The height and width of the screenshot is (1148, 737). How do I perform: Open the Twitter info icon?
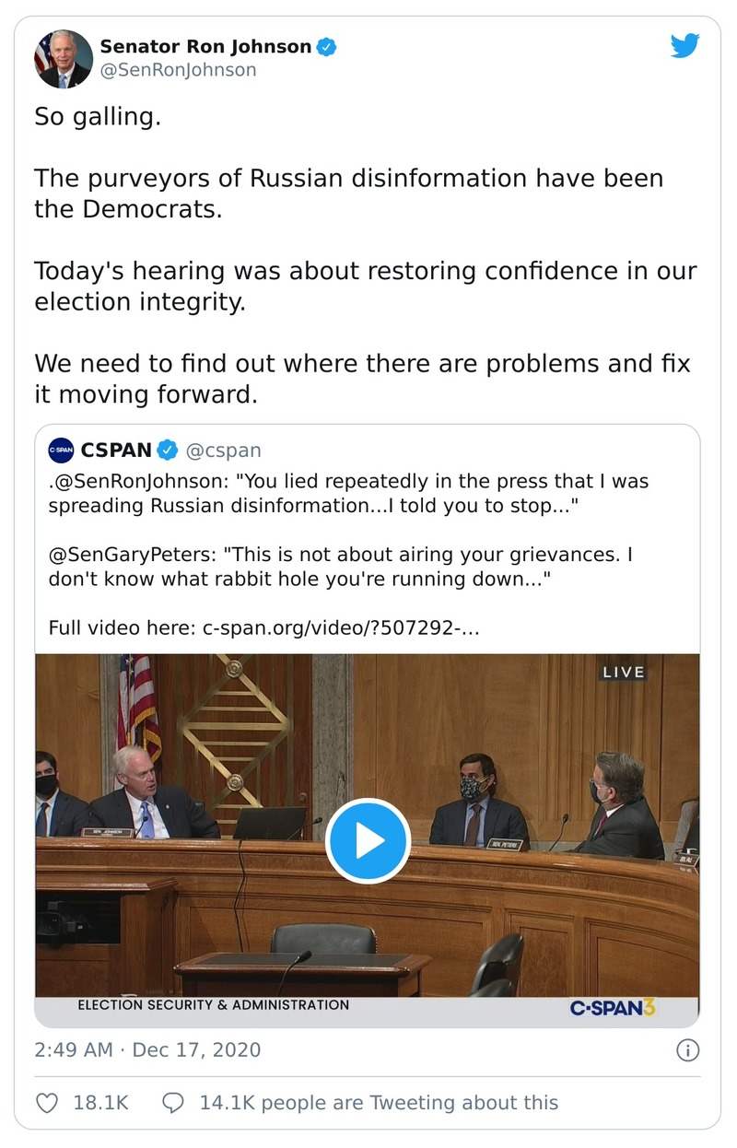(x=687, y=1049)
